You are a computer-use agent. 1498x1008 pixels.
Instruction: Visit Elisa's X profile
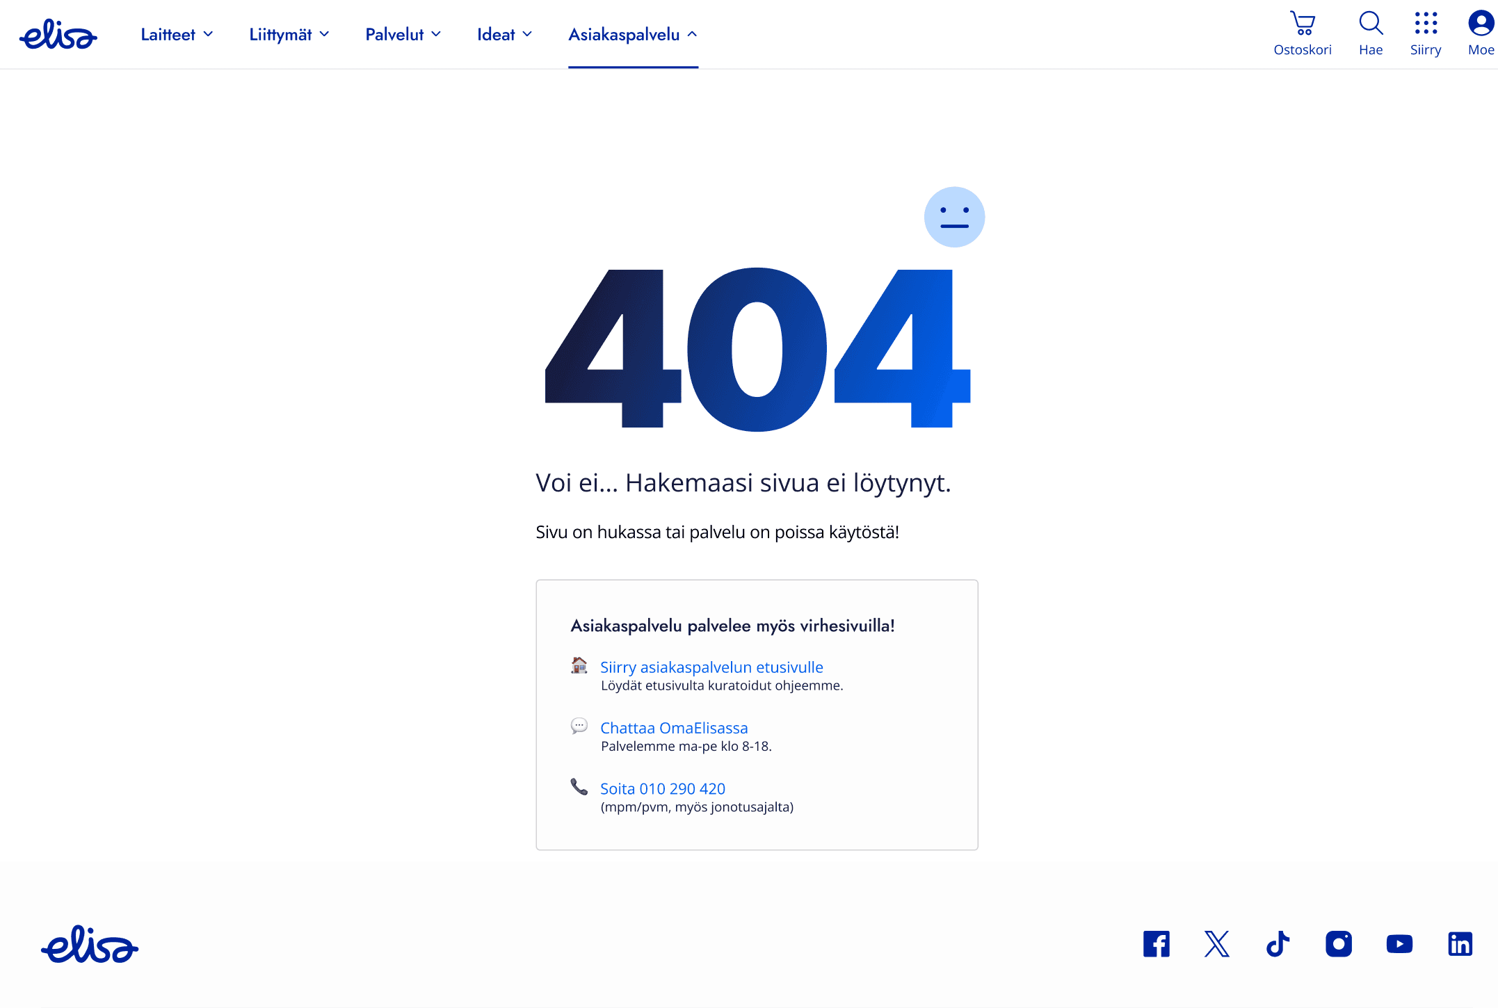click(x=1217, y=944)
